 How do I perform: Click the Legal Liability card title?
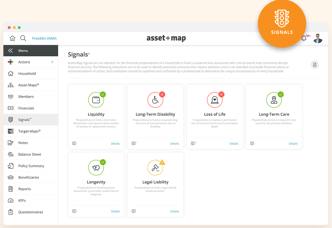155,182
